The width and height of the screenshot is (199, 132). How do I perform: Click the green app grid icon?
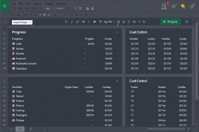4,6
